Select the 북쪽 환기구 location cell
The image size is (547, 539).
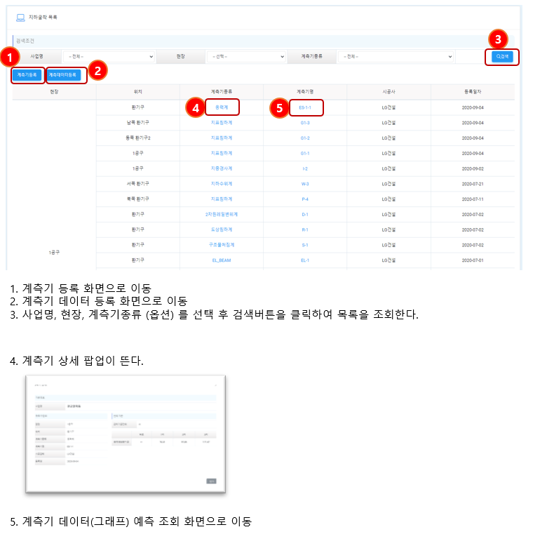[137, 199]
